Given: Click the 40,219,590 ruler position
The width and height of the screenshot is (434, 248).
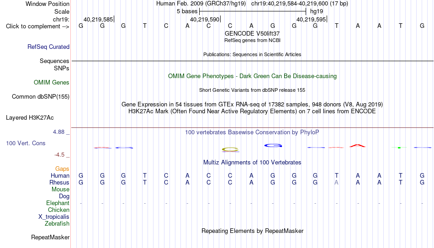Looking at the screenshot, I should pos(205,19).
